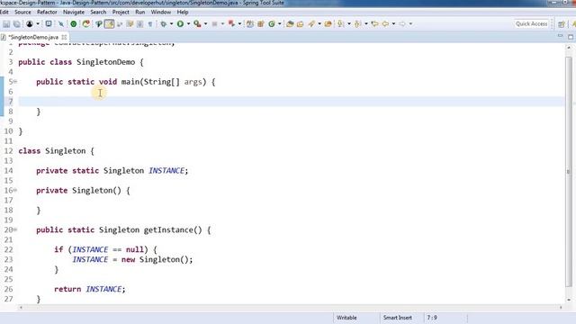Open the Refactor menu
Image resolution: width=576 pixels, height=324 pixels.
click(47, 12)
